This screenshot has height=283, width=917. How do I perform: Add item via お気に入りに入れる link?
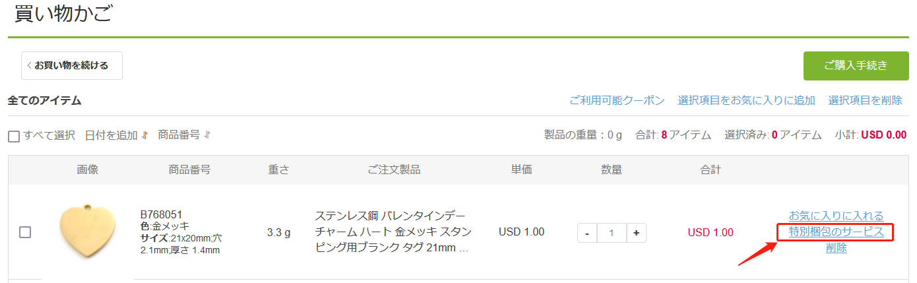836,216
